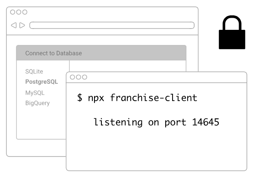The width and height of the screenshot is (255, 175).
Task: Click the browser forward arrow
Action: (x=22, y=25)
